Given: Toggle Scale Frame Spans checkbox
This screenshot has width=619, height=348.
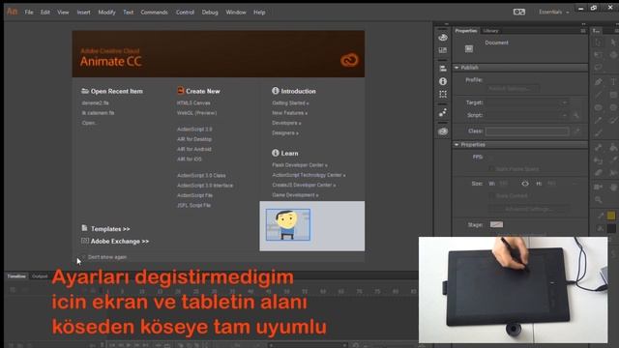Looking at the screenshot, I should tap(491, 169).
